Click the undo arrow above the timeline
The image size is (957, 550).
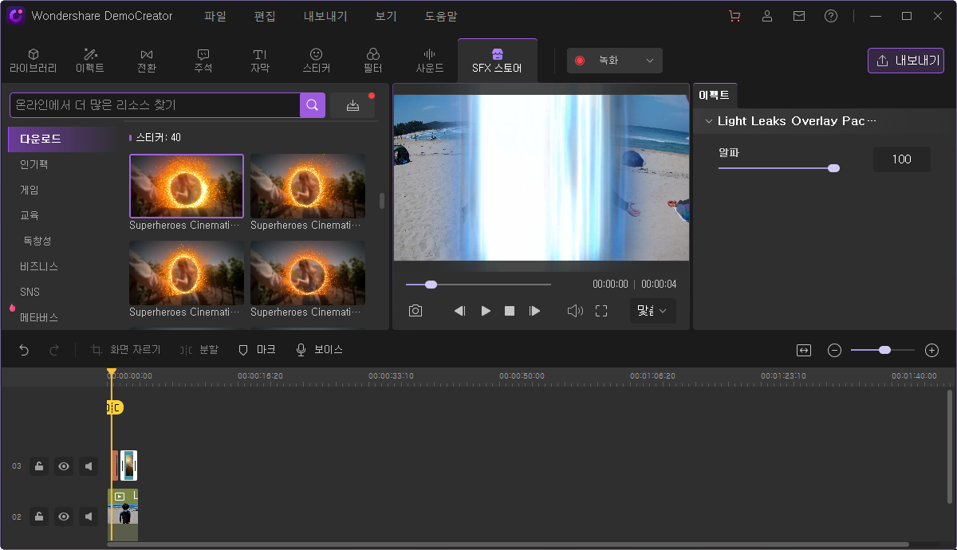click(x=24, y=349)
